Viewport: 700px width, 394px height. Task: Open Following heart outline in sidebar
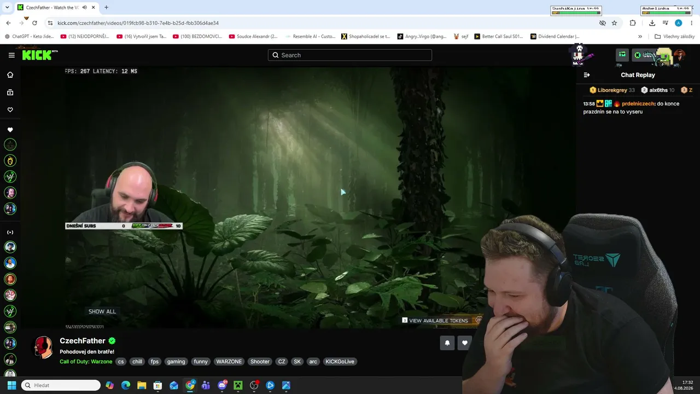pos(10,110)
